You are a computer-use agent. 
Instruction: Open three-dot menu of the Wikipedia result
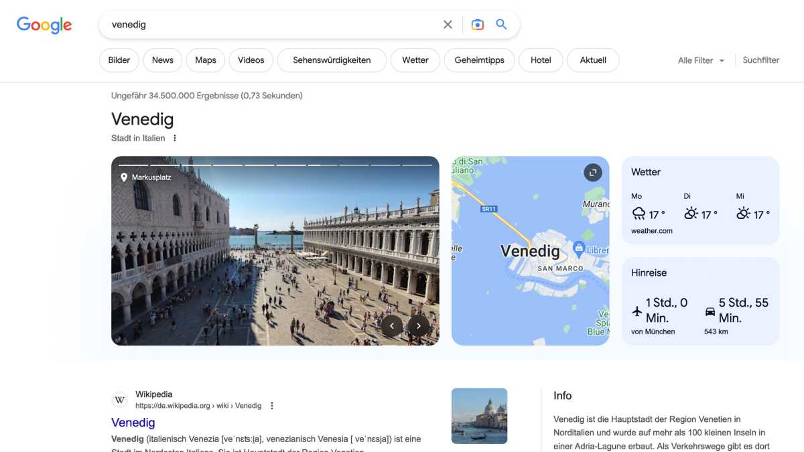tap(272, 406)
